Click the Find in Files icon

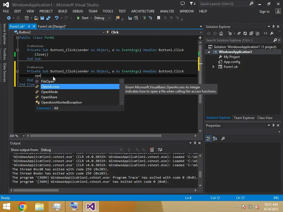pos(117,18)
